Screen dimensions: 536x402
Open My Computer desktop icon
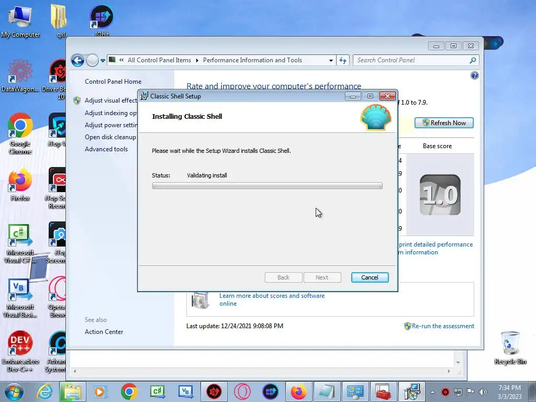click(20, 21)
